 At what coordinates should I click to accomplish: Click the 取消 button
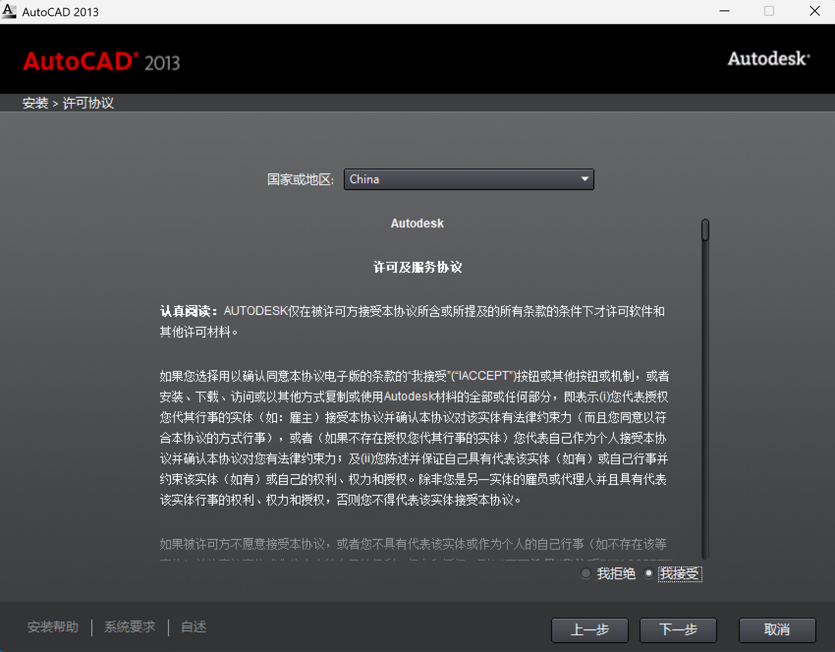coord(777,631)
